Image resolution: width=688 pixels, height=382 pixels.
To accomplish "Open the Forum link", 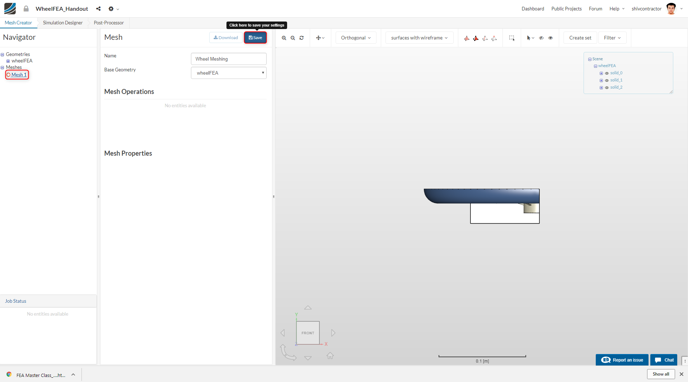I will pos(595,9).
